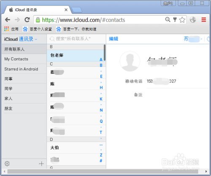Select the My Contacts group
This screenshot has height=176, width=211.
(x=24, y=59)
